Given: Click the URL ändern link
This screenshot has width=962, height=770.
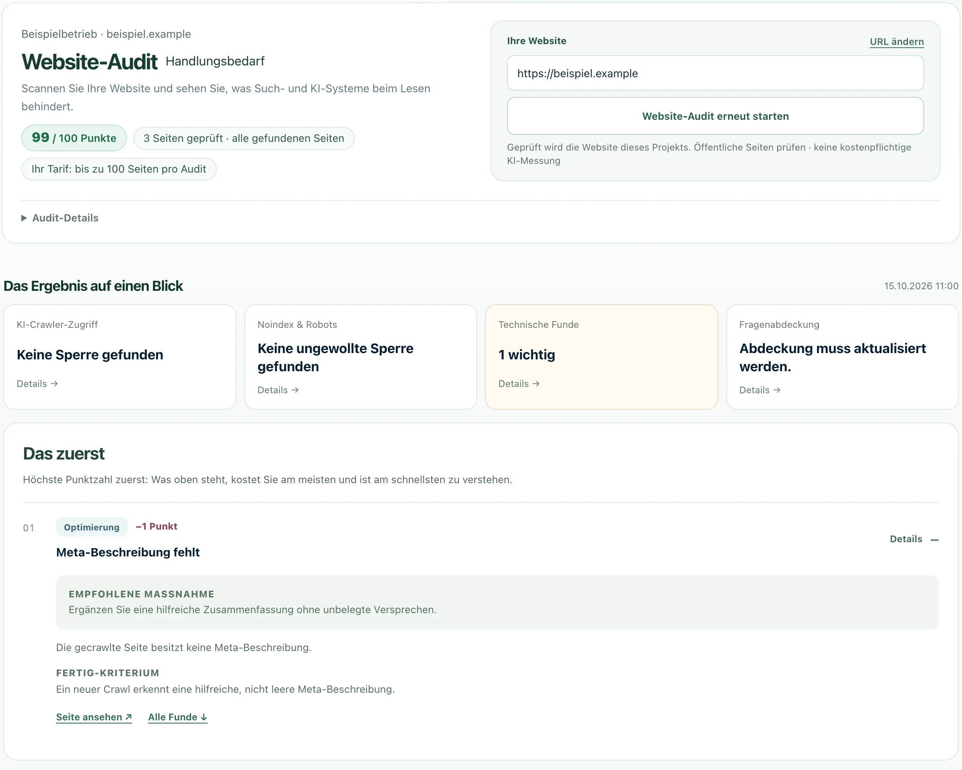Looking at the screenshot, I should pos(897,41).
